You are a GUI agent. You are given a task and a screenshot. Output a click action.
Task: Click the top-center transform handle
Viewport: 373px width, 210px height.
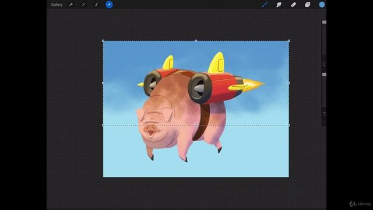pos(196,41)
